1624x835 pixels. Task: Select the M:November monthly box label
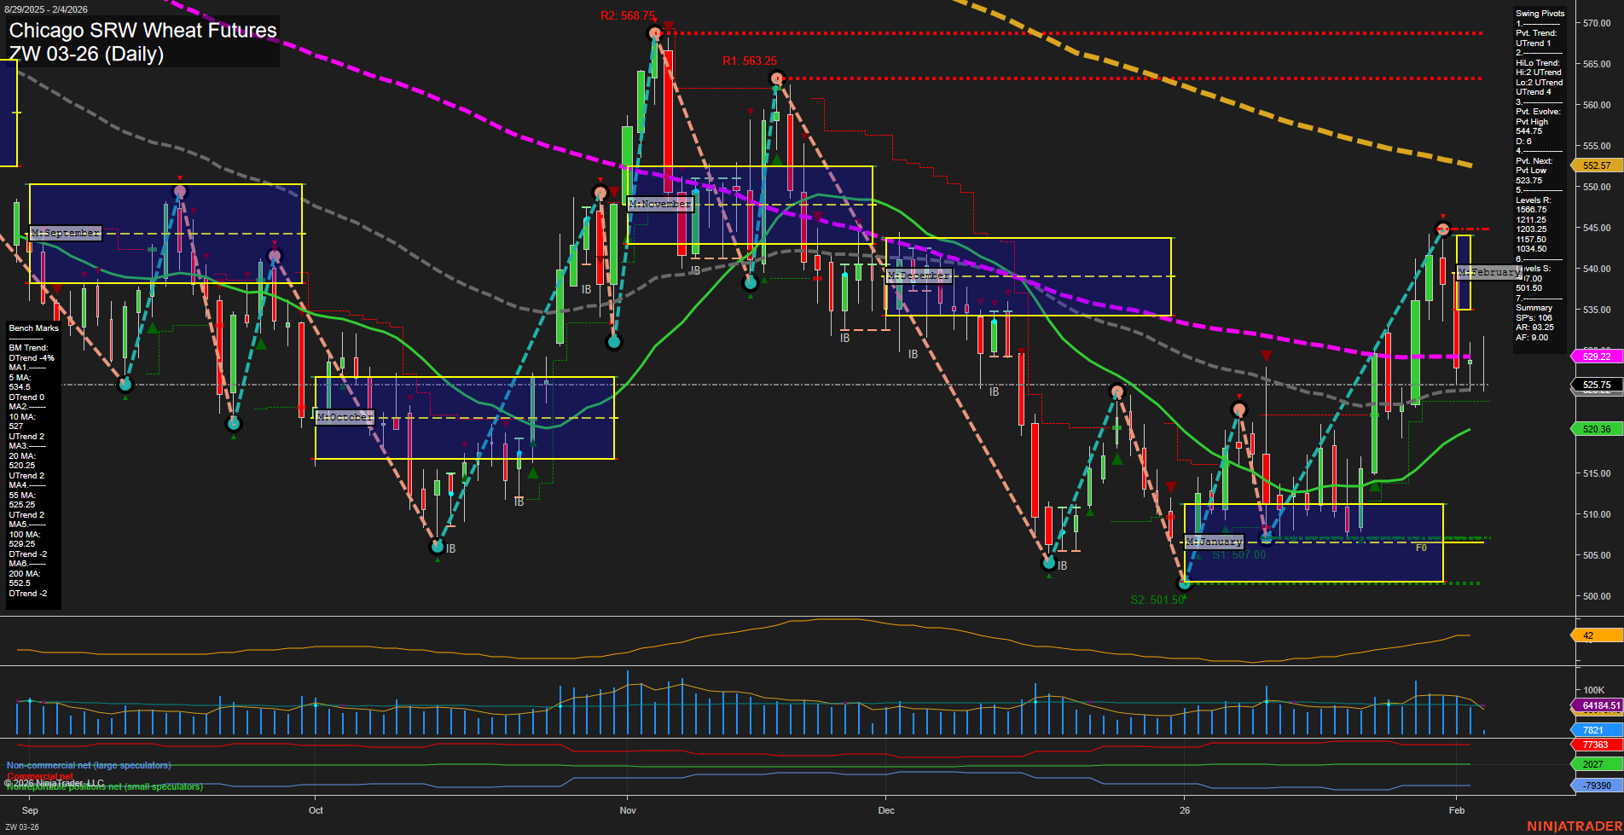(663, 204)
